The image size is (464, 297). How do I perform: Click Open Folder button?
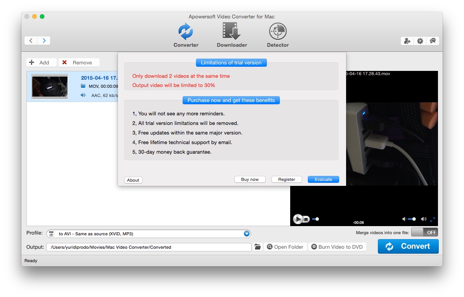pos(285,247)
